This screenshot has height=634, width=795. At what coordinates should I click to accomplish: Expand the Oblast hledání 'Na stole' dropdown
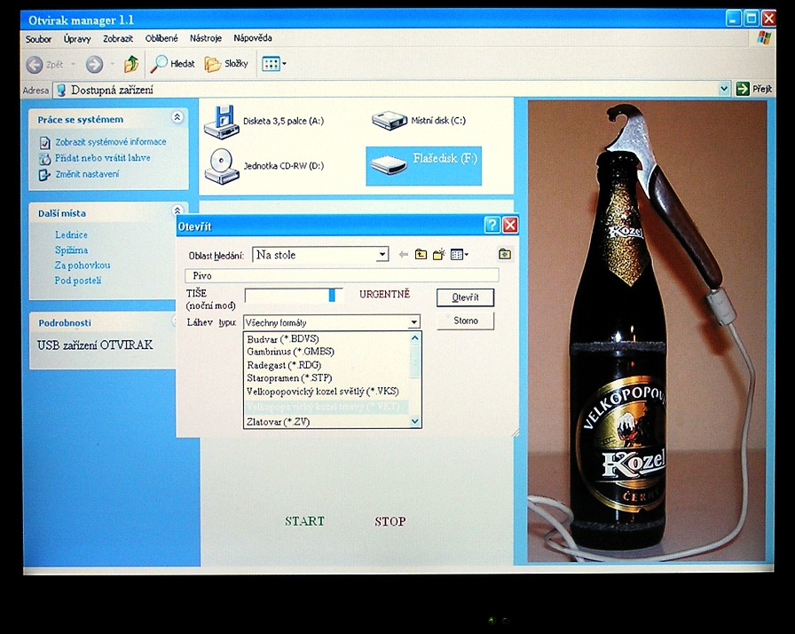coord(382,255)
